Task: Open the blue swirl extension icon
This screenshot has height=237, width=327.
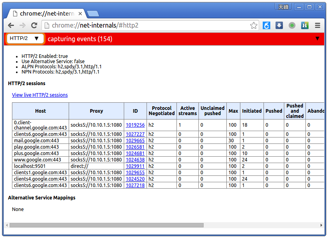Action: click(x=266, y=26)
